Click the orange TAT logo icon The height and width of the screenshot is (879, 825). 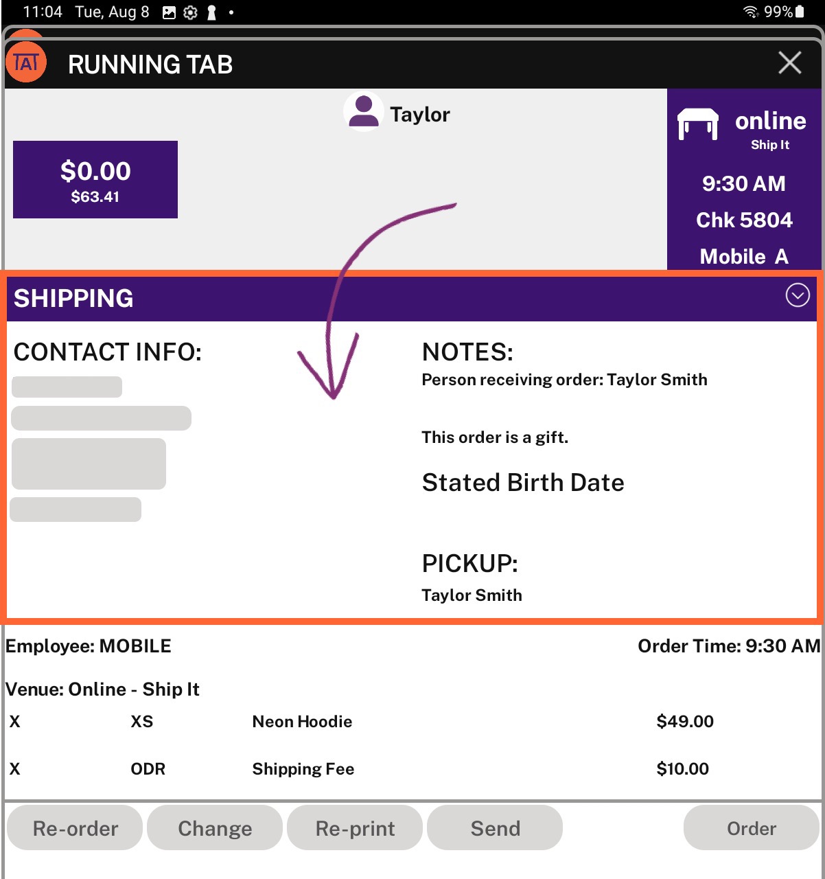(x=25, y=63)
